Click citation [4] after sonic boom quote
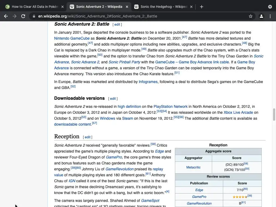 click(x=168, y=192)
